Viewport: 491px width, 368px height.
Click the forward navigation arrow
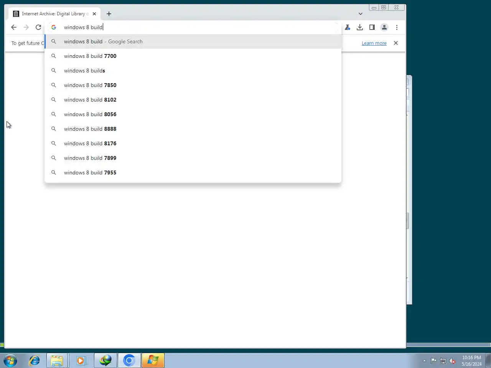click(x=26, y=27)
